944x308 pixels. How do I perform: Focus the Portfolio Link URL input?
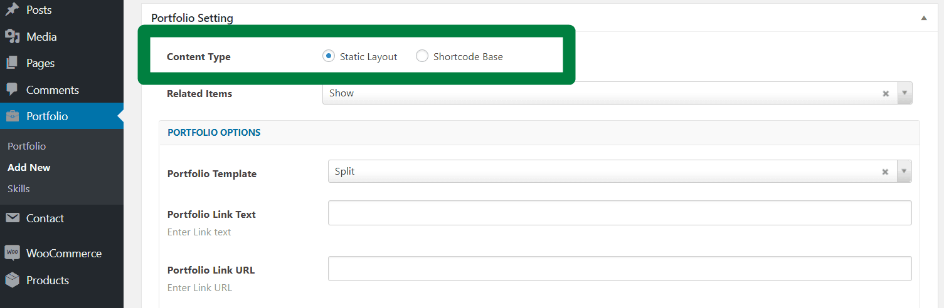(x=620, y=269)
